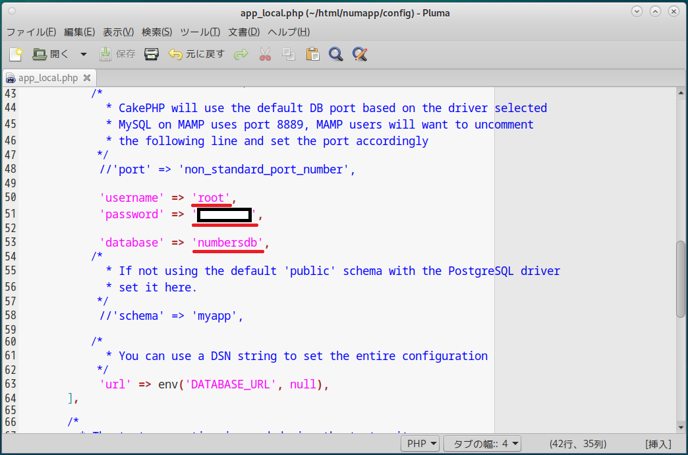This screenshot has height=455, width=688.
Task: Open the Tools menu (ツール)
Action: pyautogui.click(x=200, y=32)
